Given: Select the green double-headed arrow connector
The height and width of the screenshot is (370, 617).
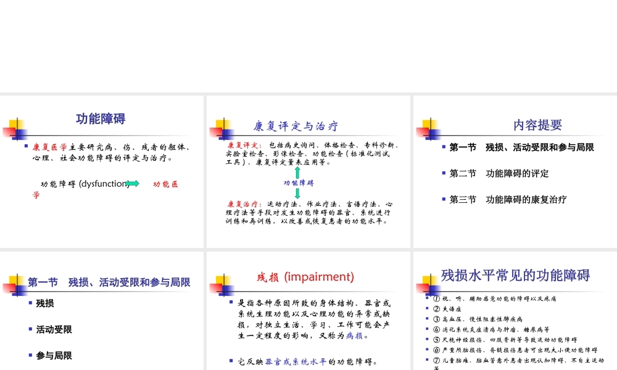Looking at the screenshot, I should tap(299, 173).
